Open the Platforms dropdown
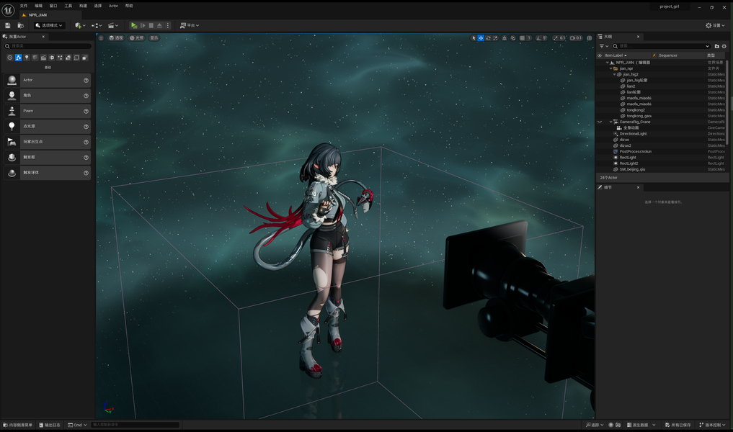The width and height of the screenshot is (733, 432). 190,25
